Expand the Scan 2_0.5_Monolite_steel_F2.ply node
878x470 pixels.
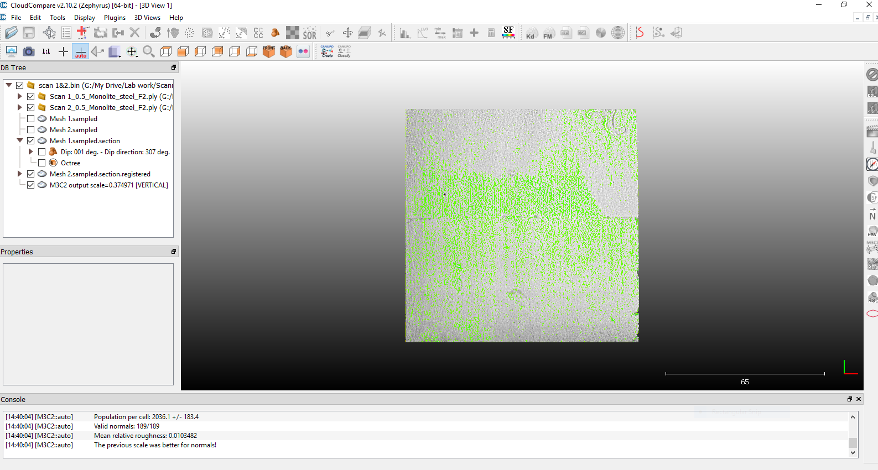20,107
